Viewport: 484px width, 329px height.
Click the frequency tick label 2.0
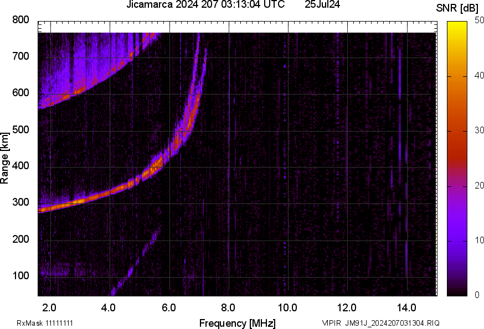[x=49, y=308]
